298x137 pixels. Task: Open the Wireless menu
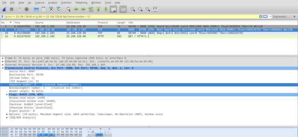[96, 3]
